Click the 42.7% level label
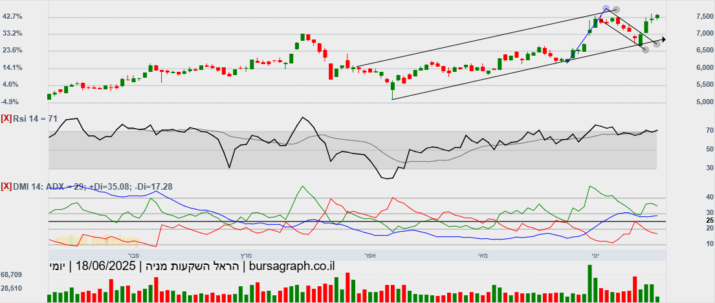Viewport: 715px width, 303px height. coord(13,16)
